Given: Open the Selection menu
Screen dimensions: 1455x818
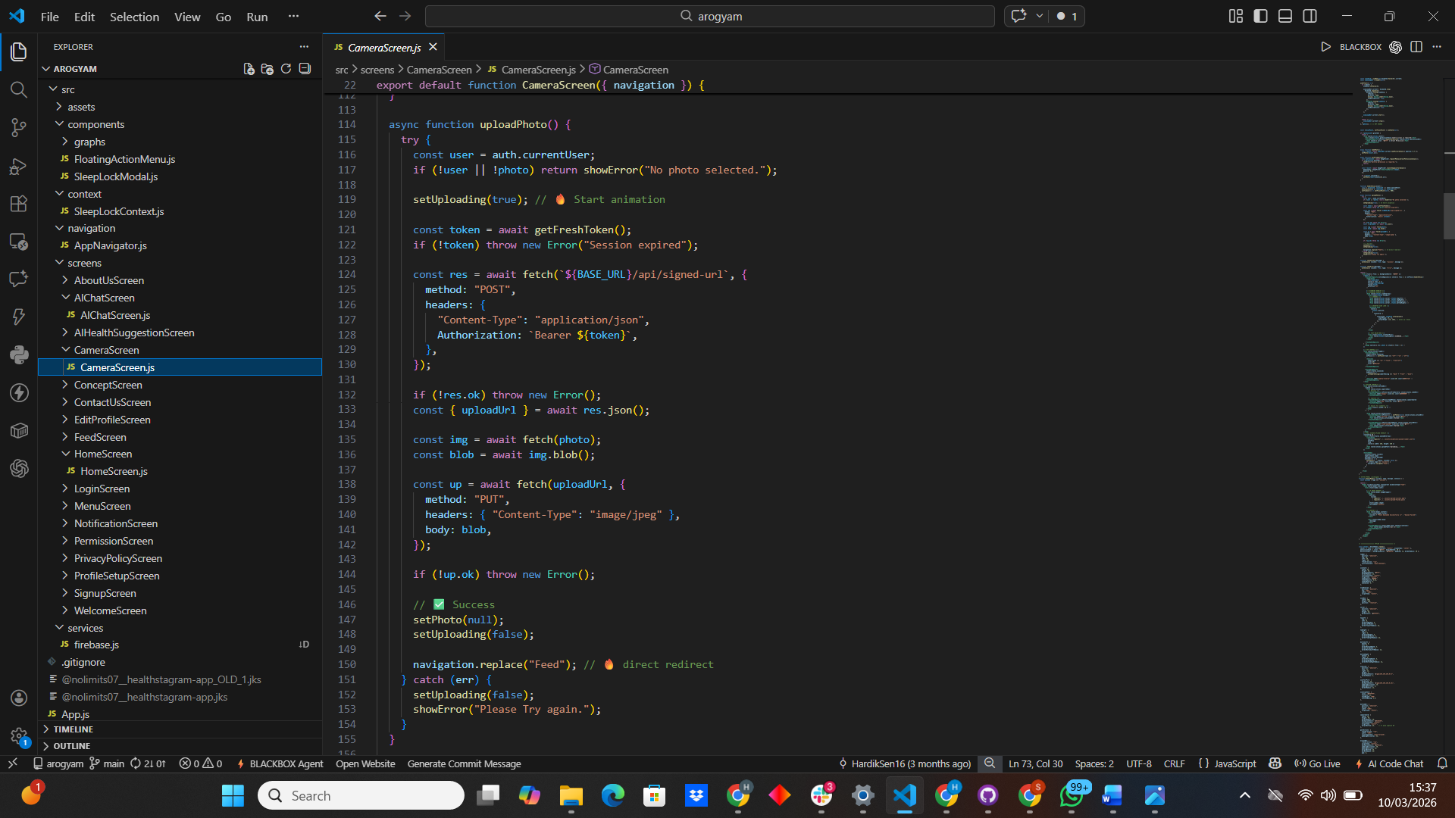Looking at the screenshot, I should tap(134, 17).
